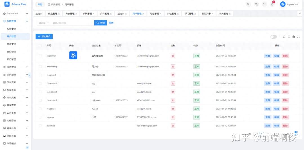Close the 监控台 tab via its X
The width and height of the screenshot is (304, 150).
[x=126, y=14]
